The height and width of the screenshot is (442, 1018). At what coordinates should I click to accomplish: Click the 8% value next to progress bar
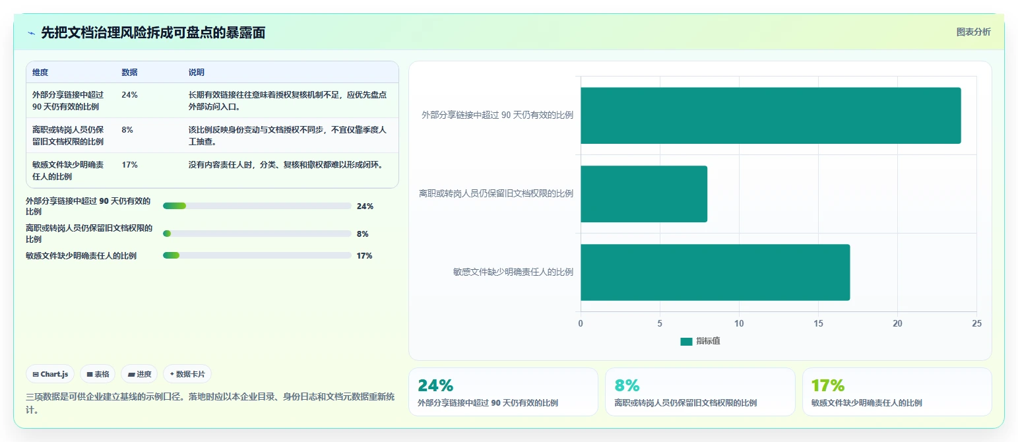[362, 234]
